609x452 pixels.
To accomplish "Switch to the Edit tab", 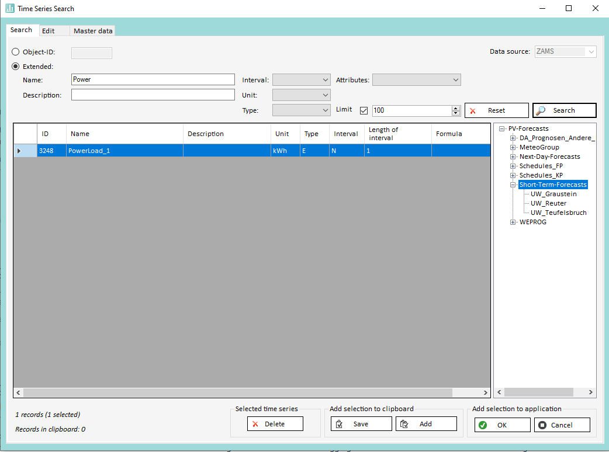I will pos(49,31).
